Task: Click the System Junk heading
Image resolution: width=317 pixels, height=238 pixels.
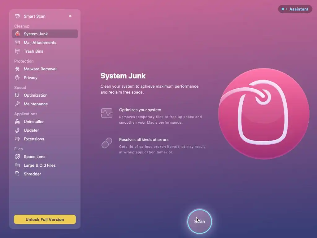Action: tap(123, 76)
